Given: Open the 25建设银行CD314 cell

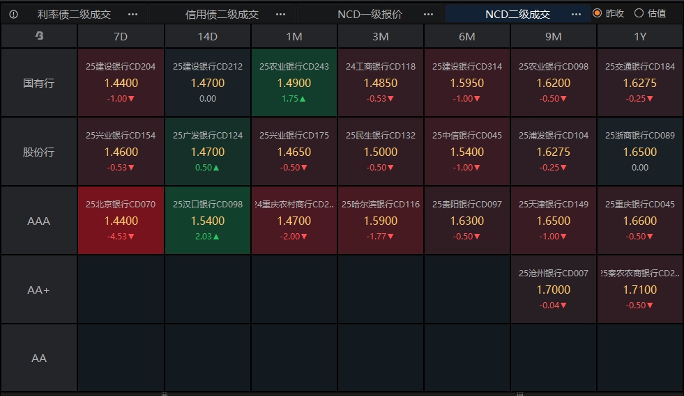Looking at the screenshot, I should [x=466, y=83].
